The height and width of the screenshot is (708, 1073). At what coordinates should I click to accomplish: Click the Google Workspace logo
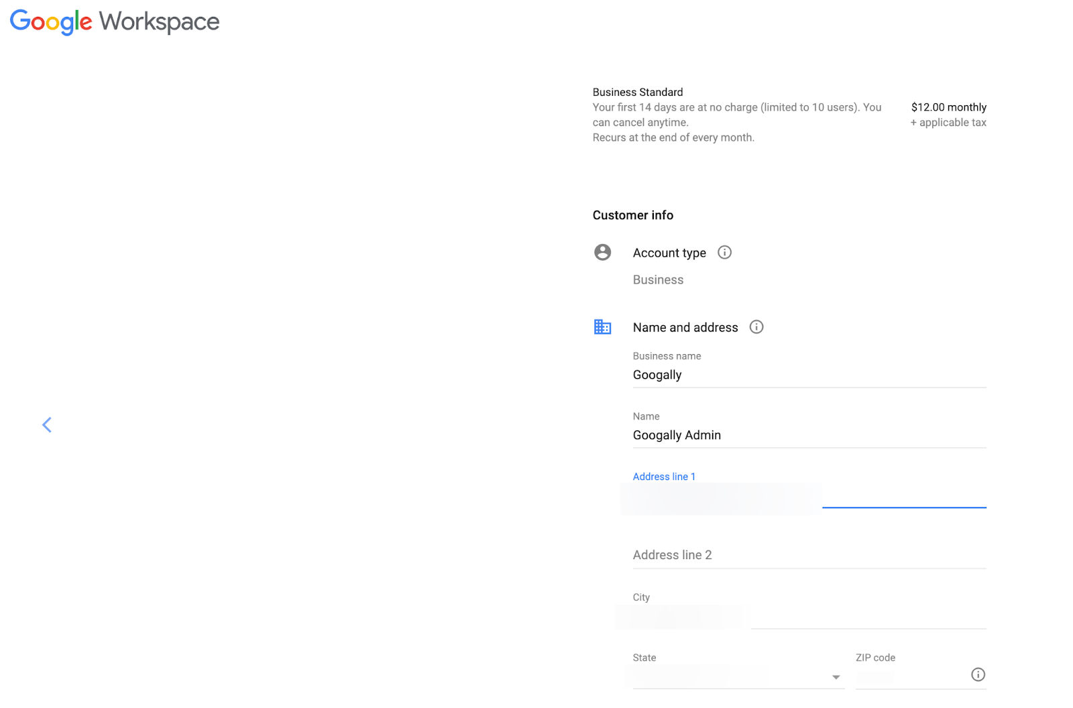(x=114, y=21)
